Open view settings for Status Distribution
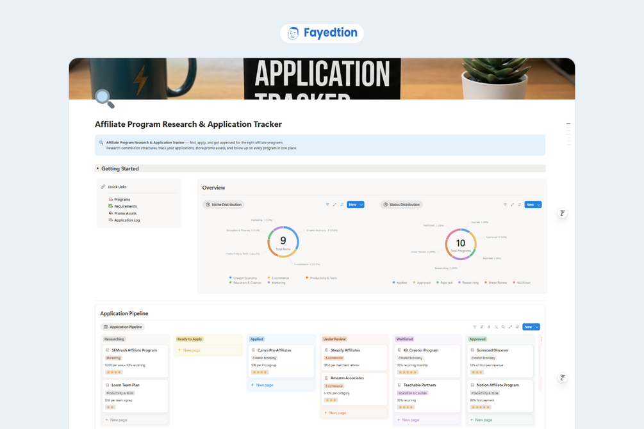 pos(519,204)
